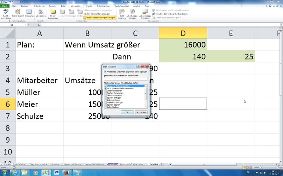Open Windows Explorer folder on taskbar
Screen dimensions: 283x176
[x=25, y=173]
